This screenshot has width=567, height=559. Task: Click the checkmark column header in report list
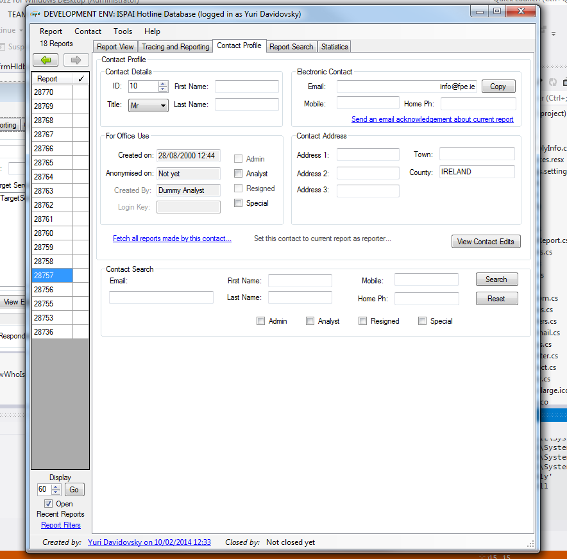(81, 78)
